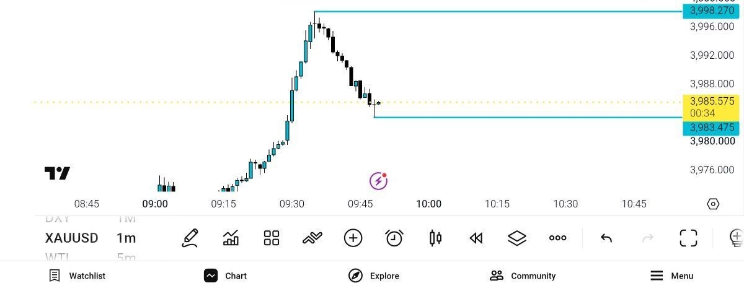
Task: Select the pencil drawing tool
Action: (190, 238)
